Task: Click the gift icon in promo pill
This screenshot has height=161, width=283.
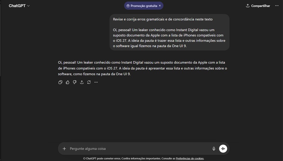Action: pyautogui.click(x=128, y=6)
